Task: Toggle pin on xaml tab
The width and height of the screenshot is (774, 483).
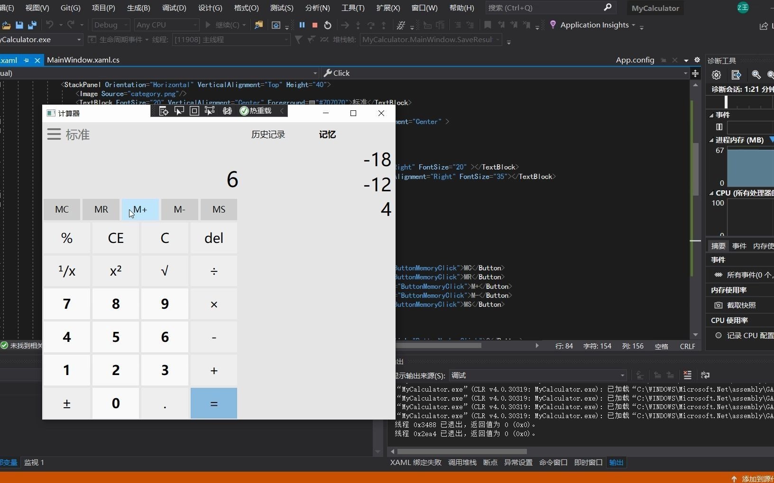Action: point(27,60)
